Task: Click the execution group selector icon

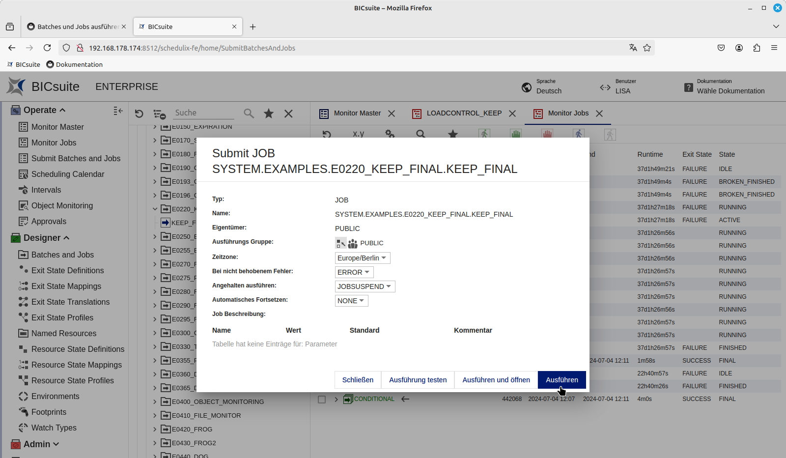Action: [x=340, y=243]
